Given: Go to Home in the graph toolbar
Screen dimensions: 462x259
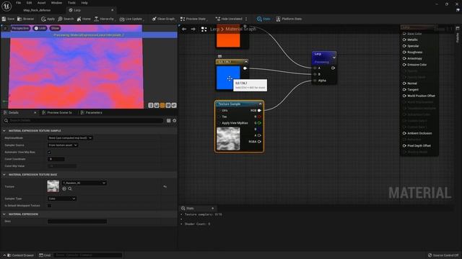Looking at the screenshot, I should (x=84, y=19).
